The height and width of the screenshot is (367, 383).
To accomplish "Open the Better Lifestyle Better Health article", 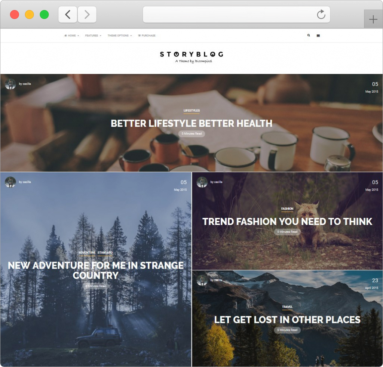I will point(191,123).
